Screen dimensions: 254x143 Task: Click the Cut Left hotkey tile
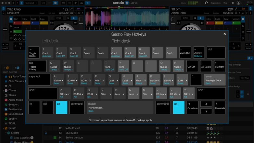(192, 66)
